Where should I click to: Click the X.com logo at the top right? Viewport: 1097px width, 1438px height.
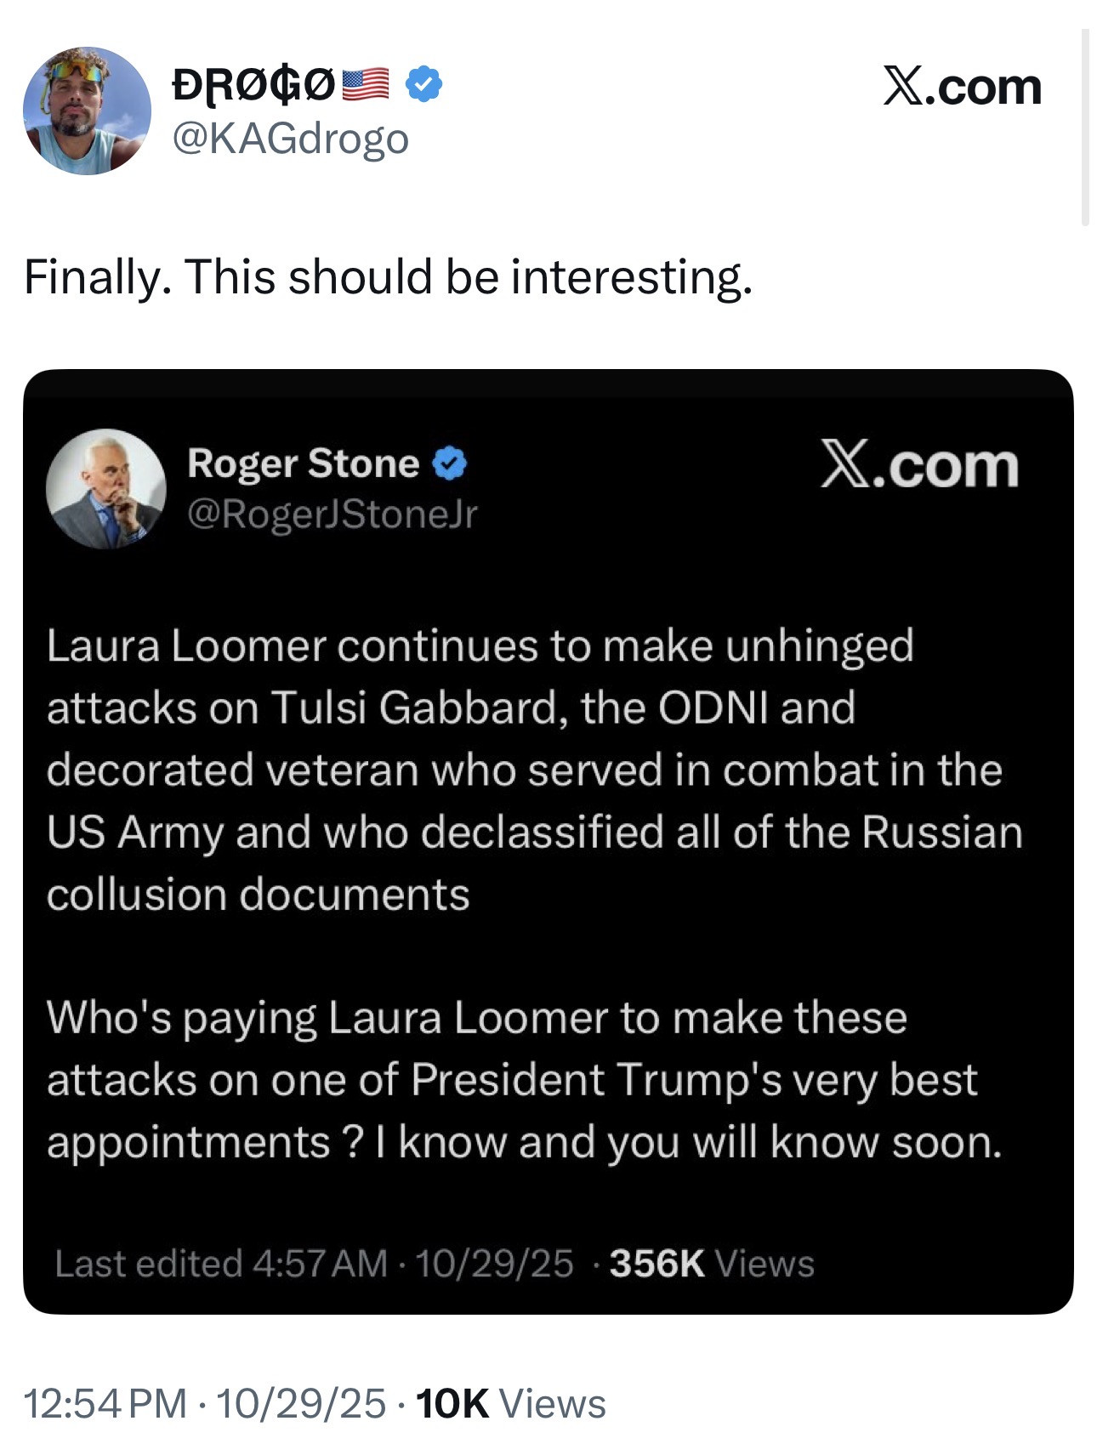click(962, 87)
